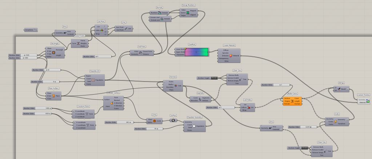Click the Material output on Create Material
This screenshot has height=159, width=372.
tap(236, 56)
